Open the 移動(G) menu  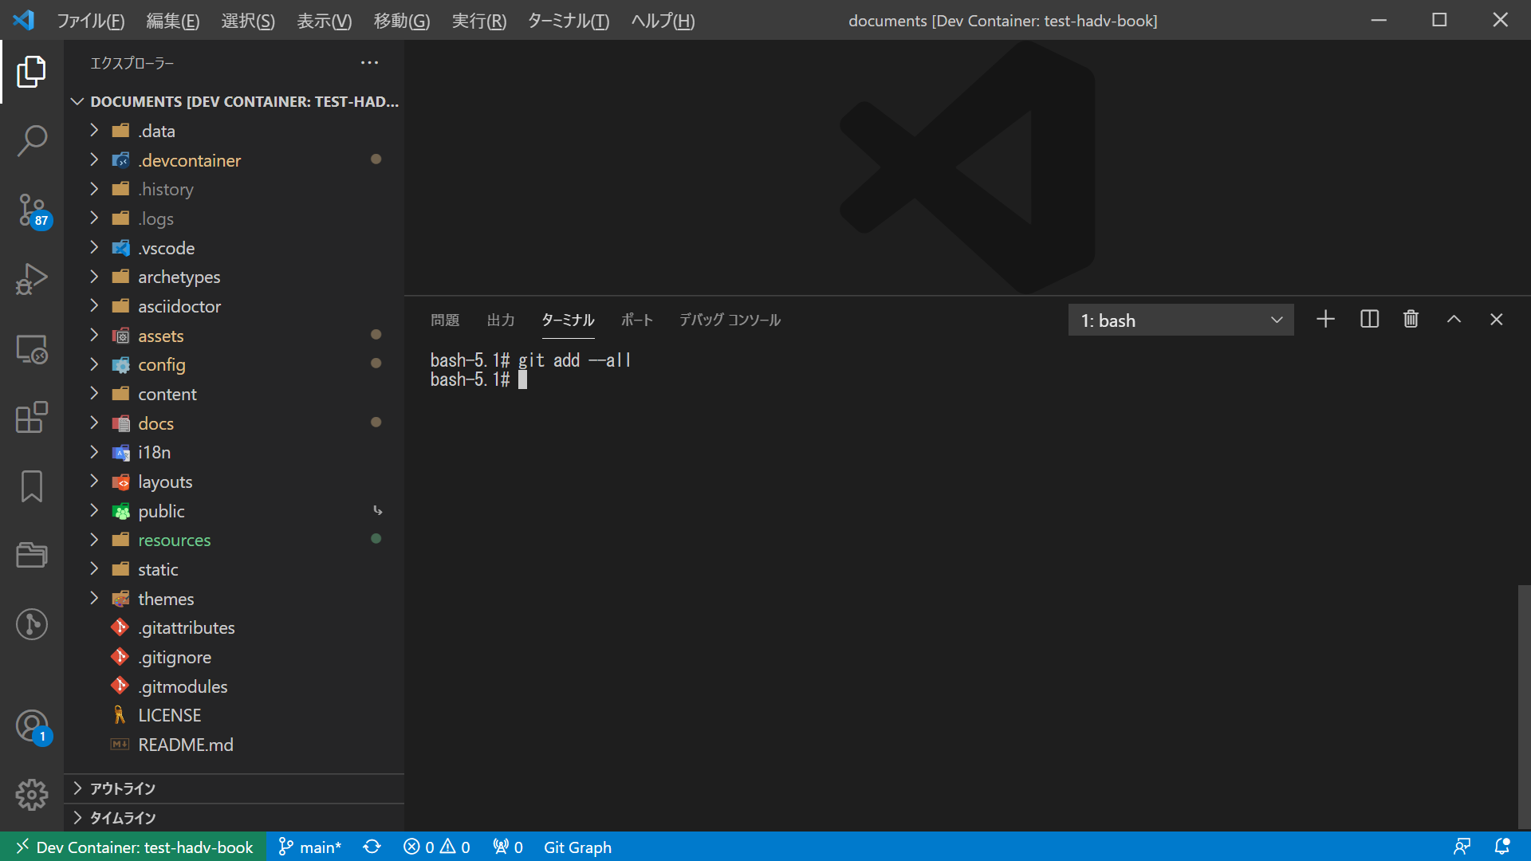coord(402,21)
